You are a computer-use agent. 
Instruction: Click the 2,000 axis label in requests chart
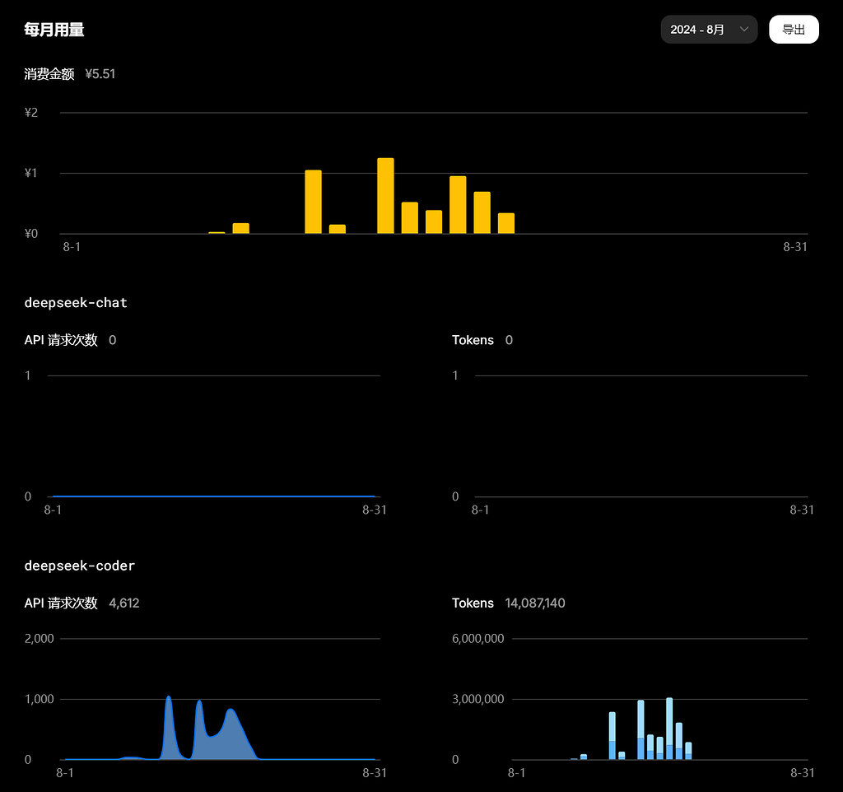coord(40,639)
